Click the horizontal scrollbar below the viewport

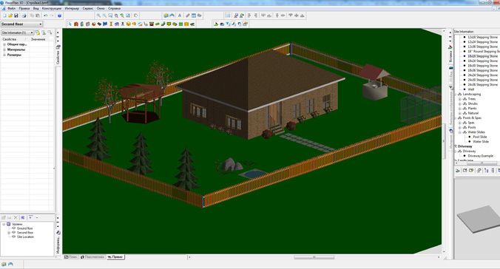coord(314,257)
